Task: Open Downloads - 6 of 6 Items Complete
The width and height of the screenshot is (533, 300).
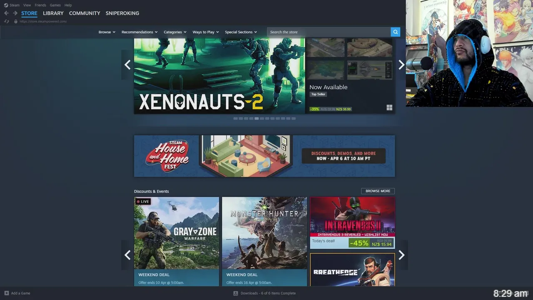Action: 268,293
